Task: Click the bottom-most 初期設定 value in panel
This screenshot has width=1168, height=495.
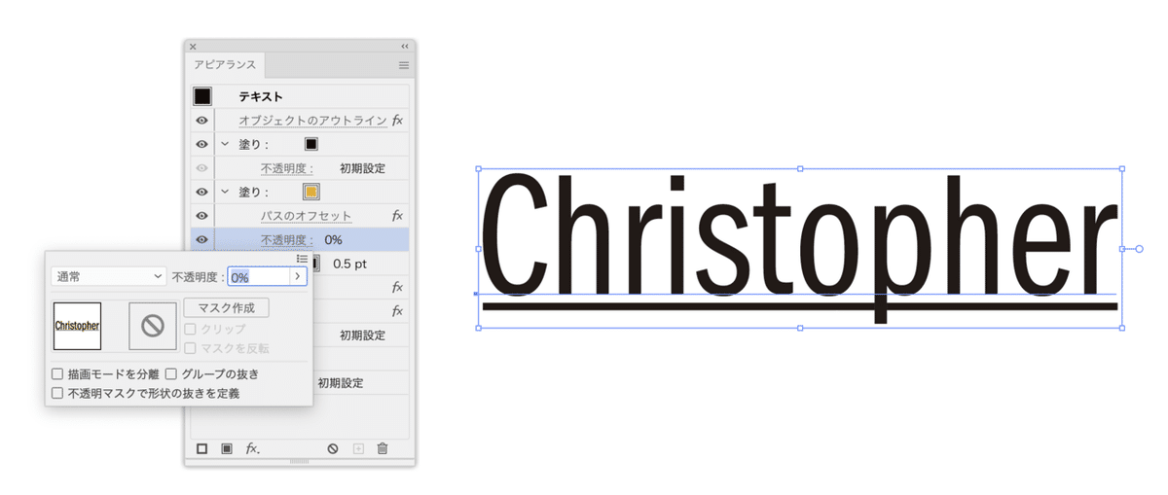Action: pyautogui.click(x=341, y=383)
